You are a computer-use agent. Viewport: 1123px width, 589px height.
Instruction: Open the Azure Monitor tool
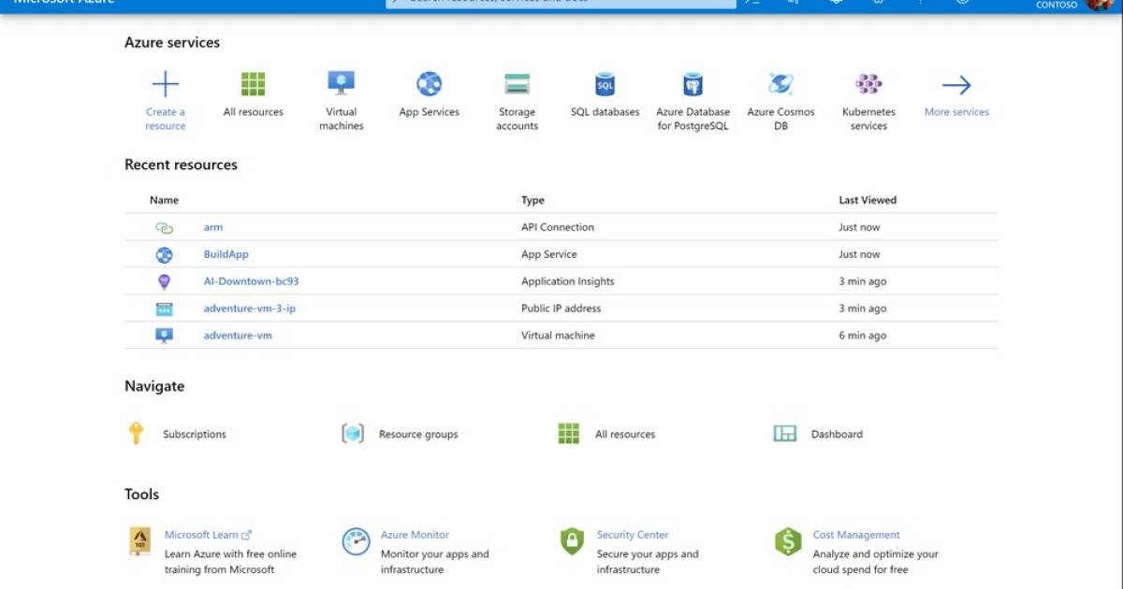[x=415, y=534]
